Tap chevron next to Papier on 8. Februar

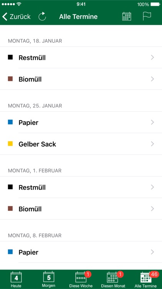(x=152, y=252)
